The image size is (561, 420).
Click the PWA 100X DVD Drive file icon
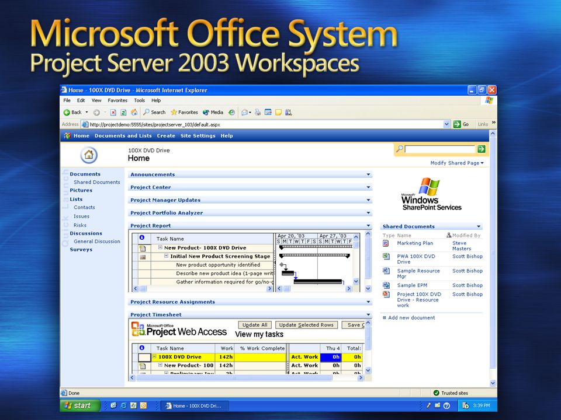click(386, 257)
